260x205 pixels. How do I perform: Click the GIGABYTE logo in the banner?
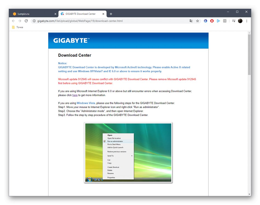71,40
